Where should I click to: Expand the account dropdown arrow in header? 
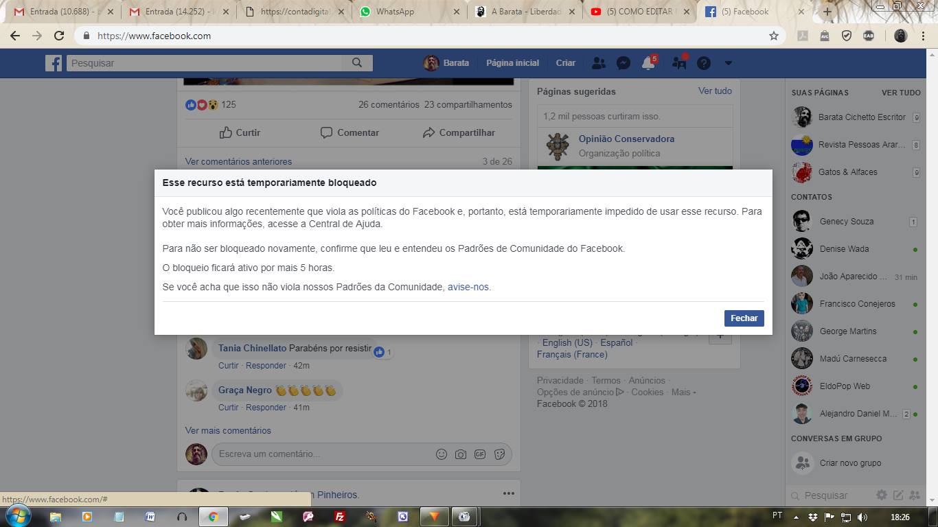coord(729,63)
